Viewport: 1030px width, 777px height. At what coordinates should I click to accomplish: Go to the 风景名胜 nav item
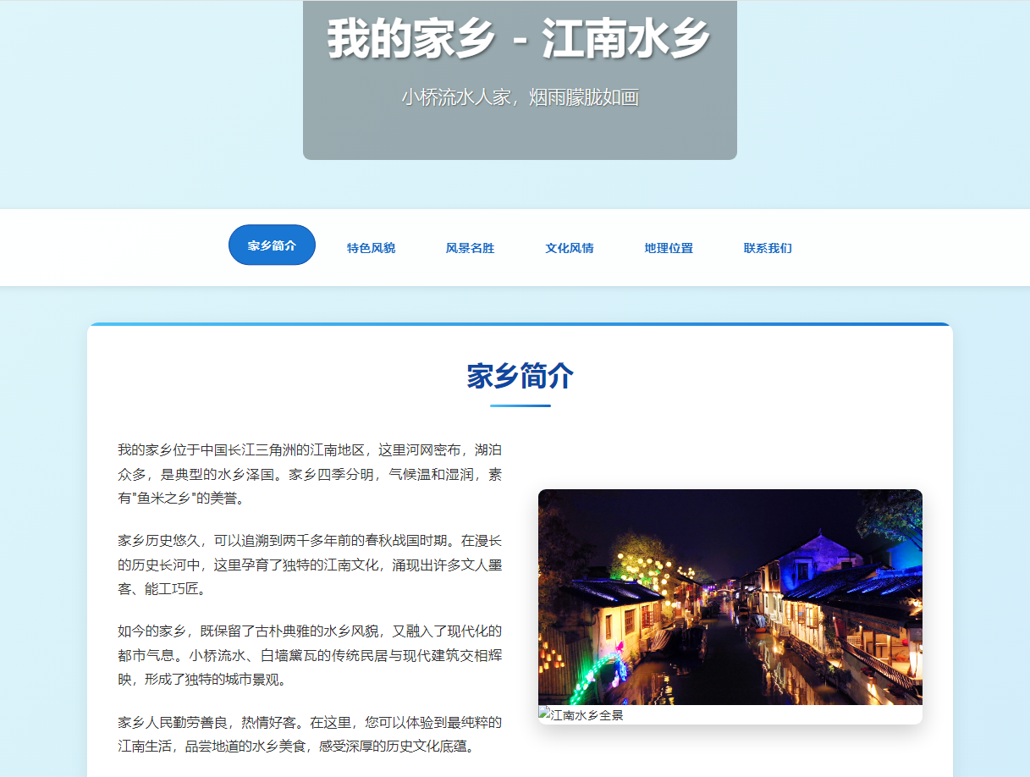(470, 248)
